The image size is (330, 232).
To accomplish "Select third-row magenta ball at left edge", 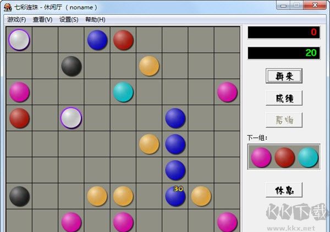I will click(19, 92).
